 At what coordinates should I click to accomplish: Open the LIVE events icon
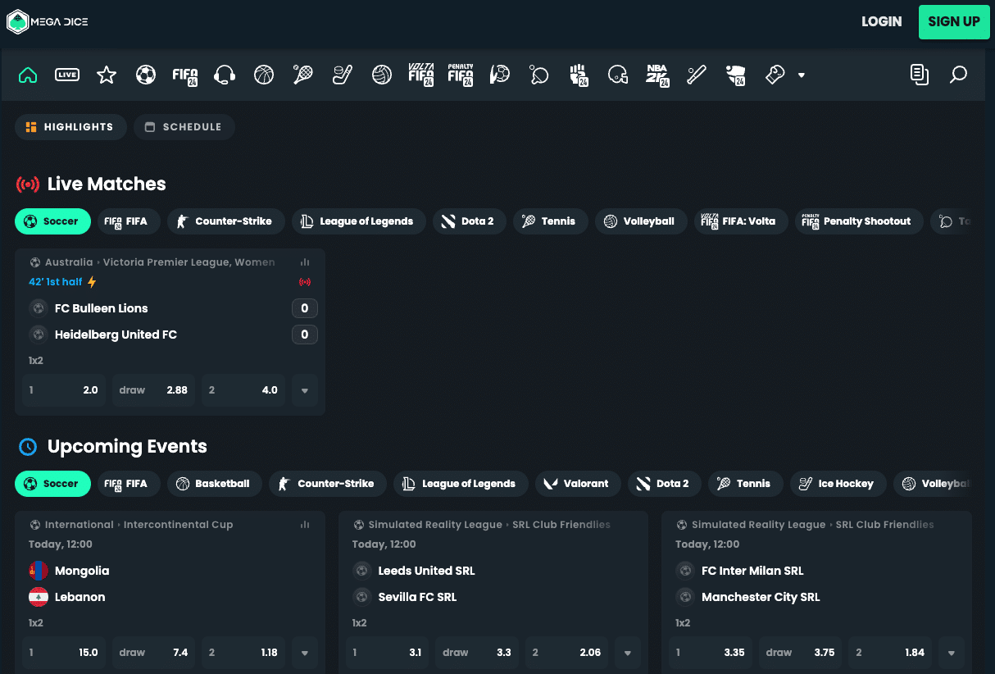click(x=67, y=75)
